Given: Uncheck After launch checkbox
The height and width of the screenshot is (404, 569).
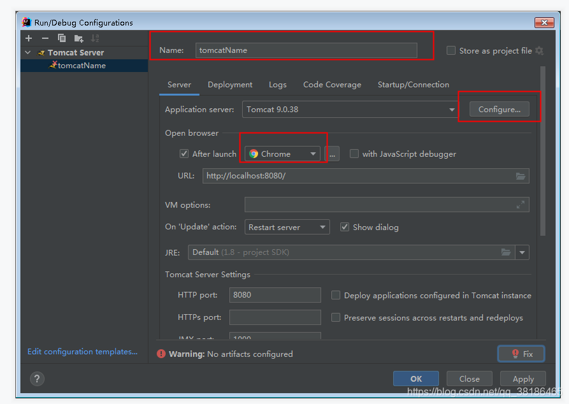Looking at the screenshot, I should (184, 154).
